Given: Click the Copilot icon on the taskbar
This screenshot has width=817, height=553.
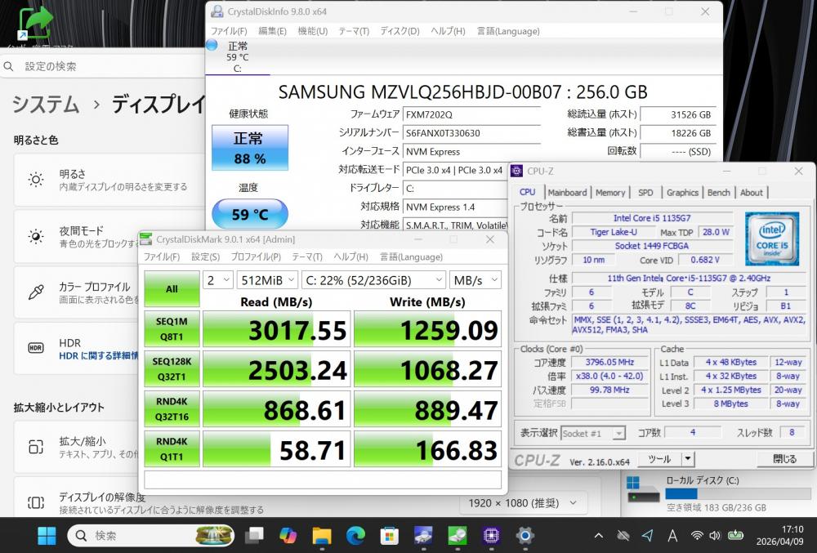Looking at the screenshot, I should click(x=288, y=535).
